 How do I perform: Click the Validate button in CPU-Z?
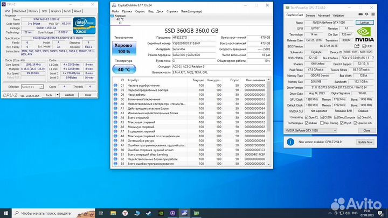(70, 95)
